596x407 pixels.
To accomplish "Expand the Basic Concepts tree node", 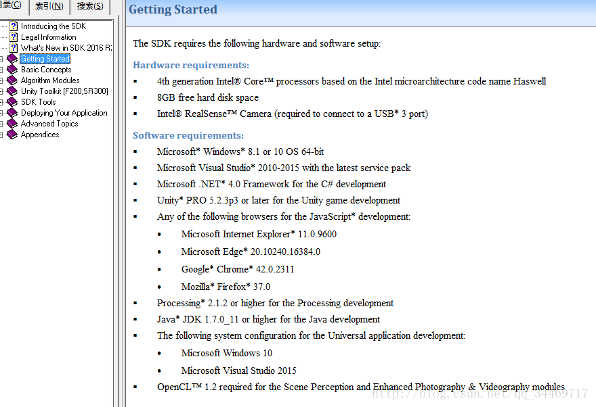I will pyautogui.click(x=1, y=70).
